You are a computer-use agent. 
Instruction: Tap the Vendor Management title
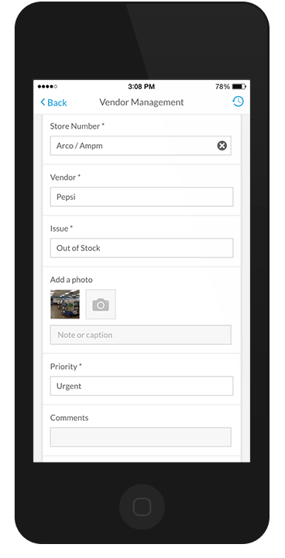point(142,102)
